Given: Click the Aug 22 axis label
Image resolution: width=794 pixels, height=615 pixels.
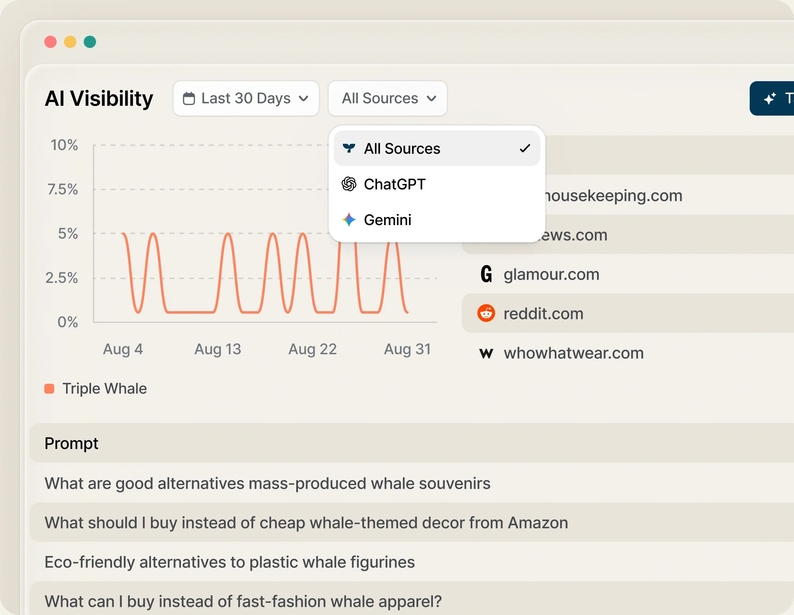Looking at the screenshot, I should pyautogui.click(x=313, y=349).
